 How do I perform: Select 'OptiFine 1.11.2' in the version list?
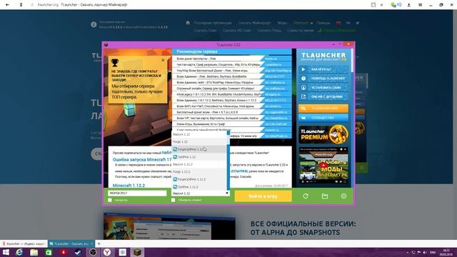(x=199, y=187)
